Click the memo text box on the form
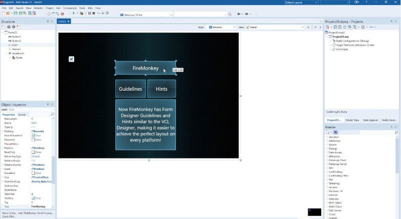The image size is (401, 219). pyautogui.click(x=145, y=125)
